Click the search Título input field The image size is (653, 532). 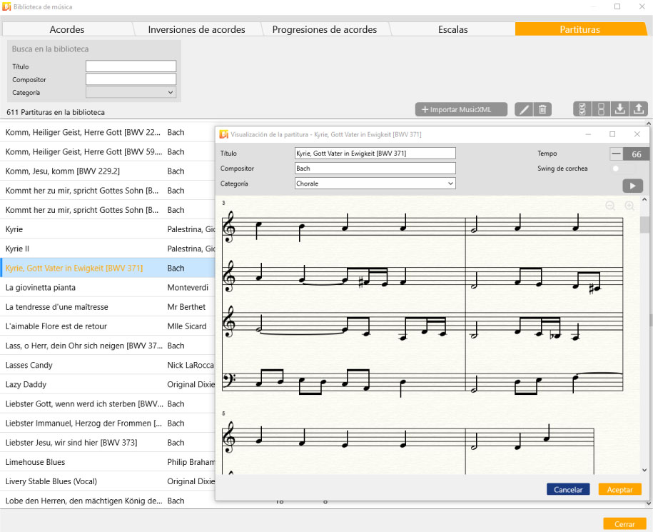click(131, 66)
